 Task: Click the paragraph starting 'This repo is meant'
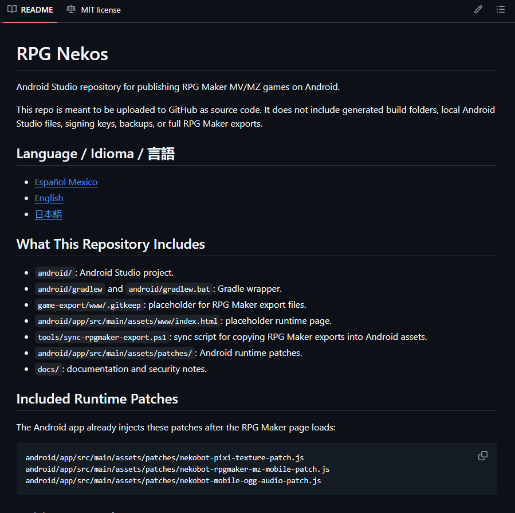pos(255,117)
